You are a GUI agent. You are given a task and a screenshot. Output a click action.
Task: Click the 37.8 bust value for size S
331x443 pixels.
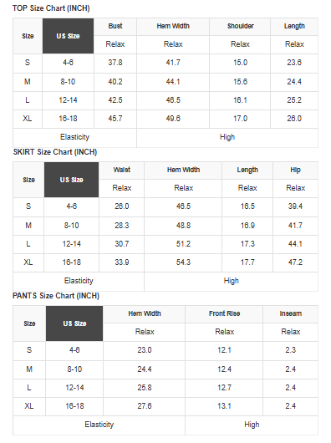point(115,63)
